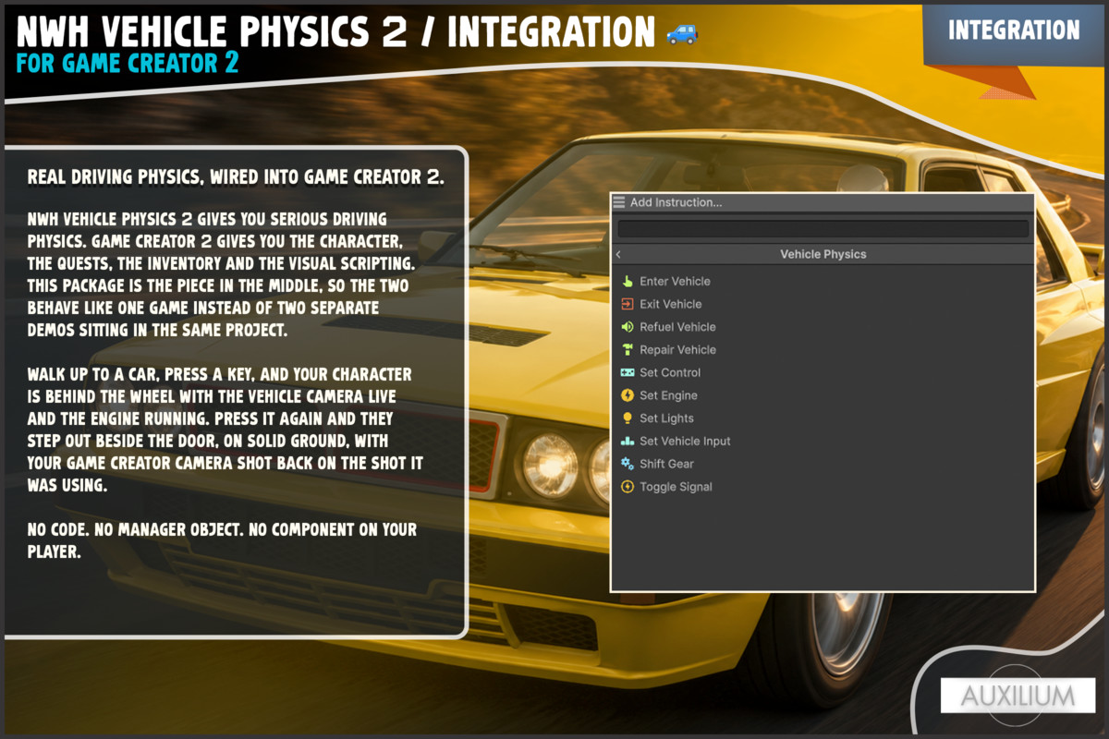Click the FOR GAME CREATOR 2 subtitle
This screenshot has width=1109, height=739.
127,63
